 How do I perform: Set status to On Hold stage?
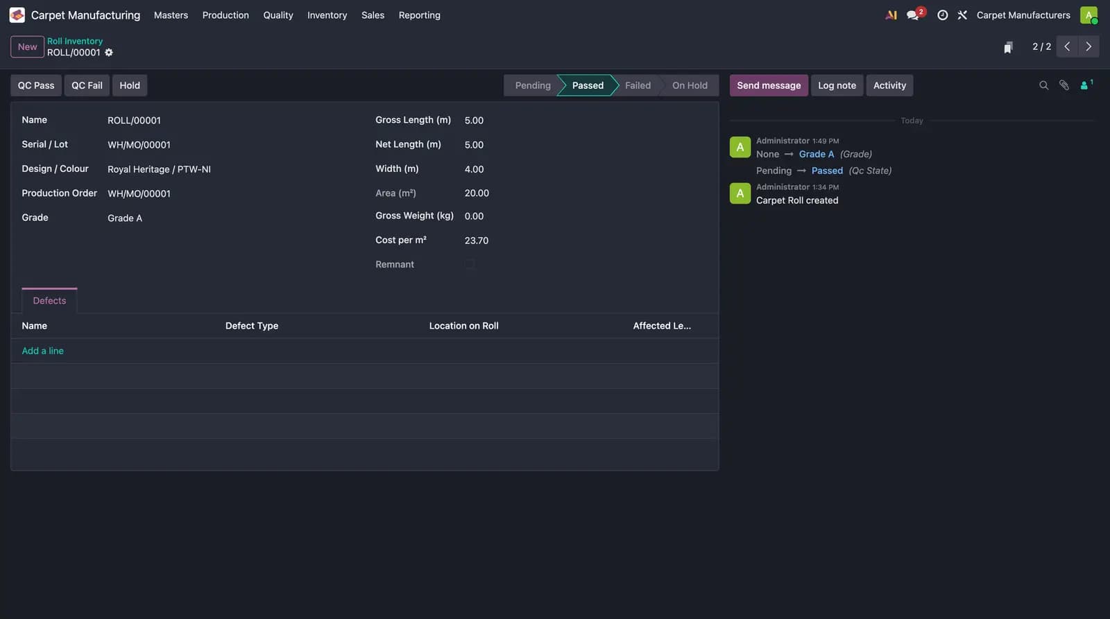pyautogui.click(x=690, y=85)
